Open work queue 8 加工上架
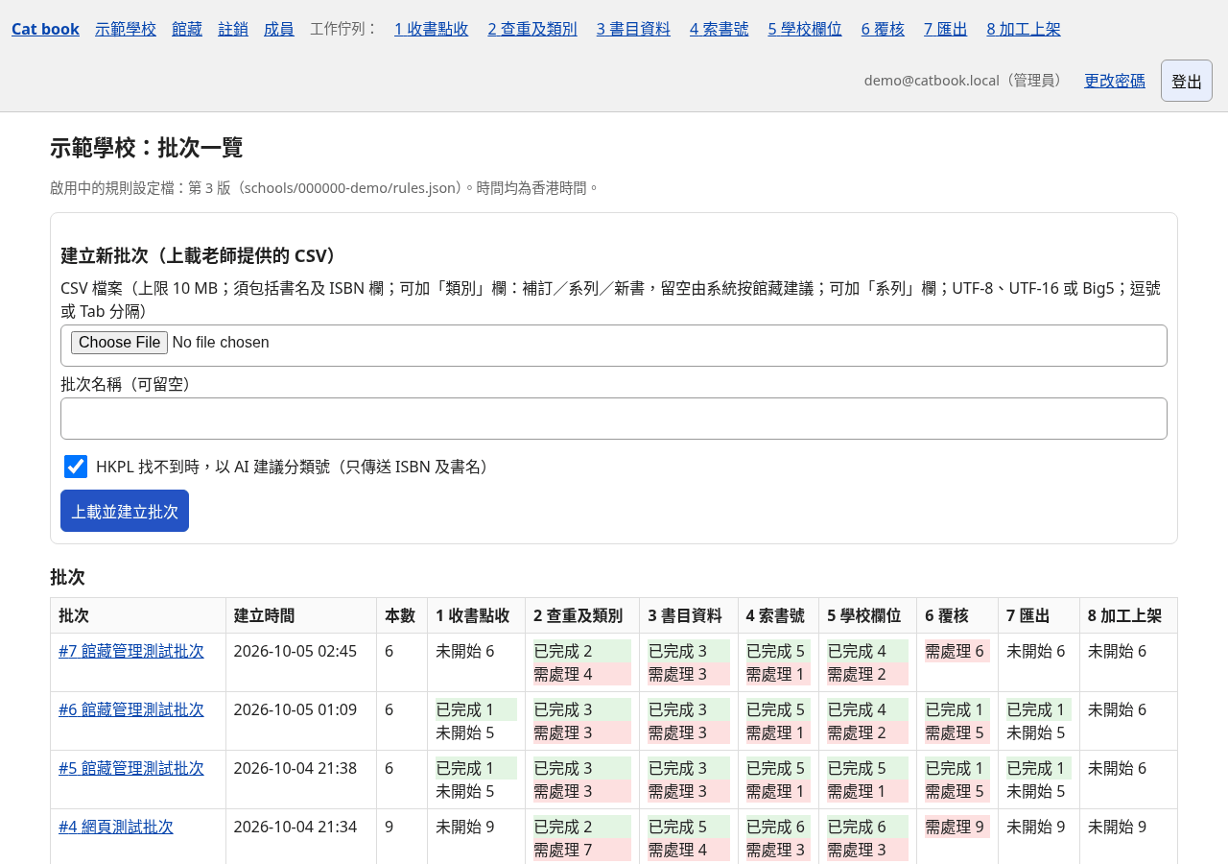Screen dimensions: 1228x864 tap(1024, 29)
